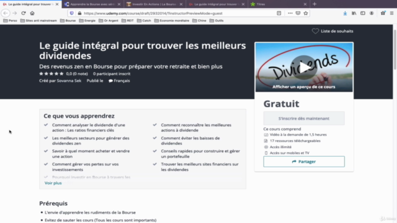Open the downloads panel

tap(345, 13)
